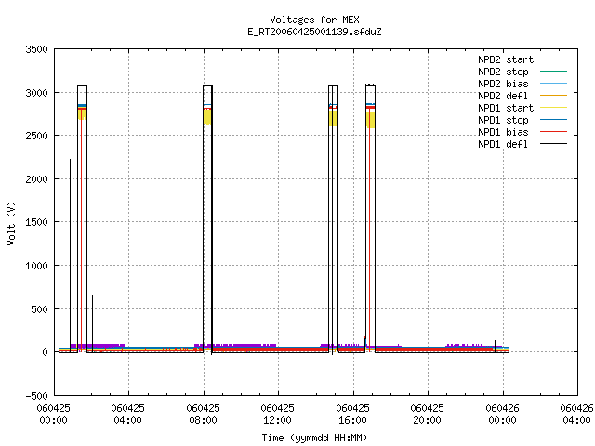This screenshot has height=446, width=595.
Task: Click the 1000 y-axis tick value
Action: [x=36, y=266]
